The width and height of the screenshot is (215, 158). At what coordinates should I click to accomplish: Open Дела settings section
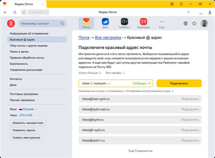[x=13, y=85]
